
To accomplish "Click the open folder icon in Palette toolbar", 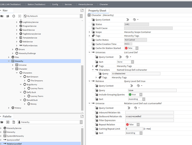I will coord(2,122).
